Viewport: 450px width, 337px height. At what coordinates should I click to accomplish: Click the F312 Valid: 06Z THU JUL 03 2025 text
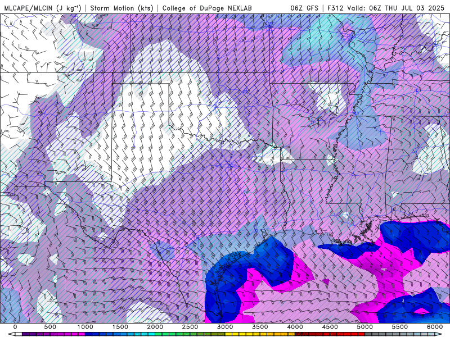386,8
